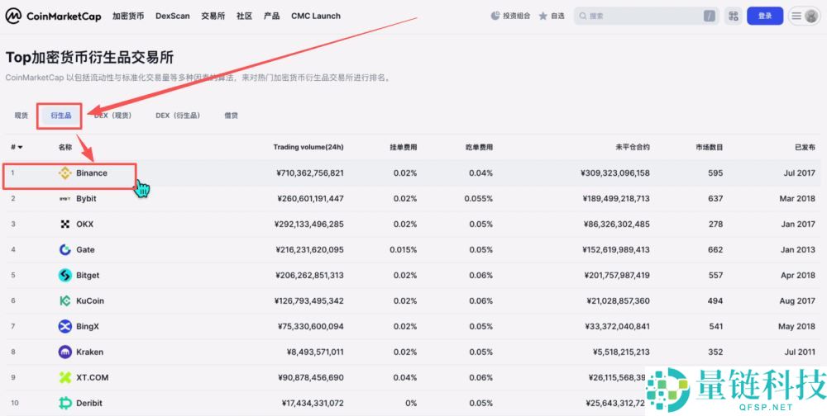This screenshot has width=827, height=416.
Task: Select Bitget open interest ¥201,757,987,419
Action: [x=617, y=276]
